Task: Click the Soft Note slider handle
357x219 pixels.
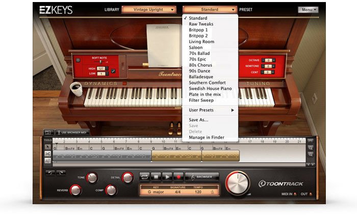Action: (100, 62)
